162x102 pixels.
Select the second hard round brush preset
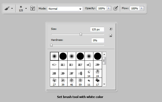(x=80, y=56)
